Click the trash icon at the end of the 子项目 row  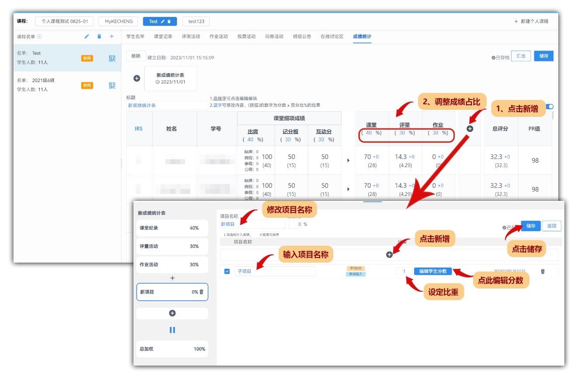(x=543, y=271)
